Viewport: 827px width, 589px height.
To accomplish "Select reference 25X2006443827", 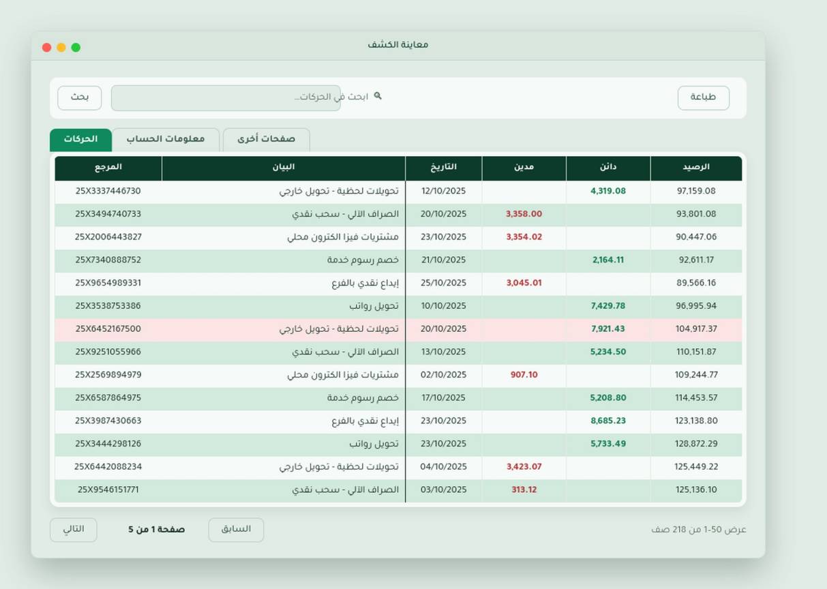I will (x=108, y=237).
